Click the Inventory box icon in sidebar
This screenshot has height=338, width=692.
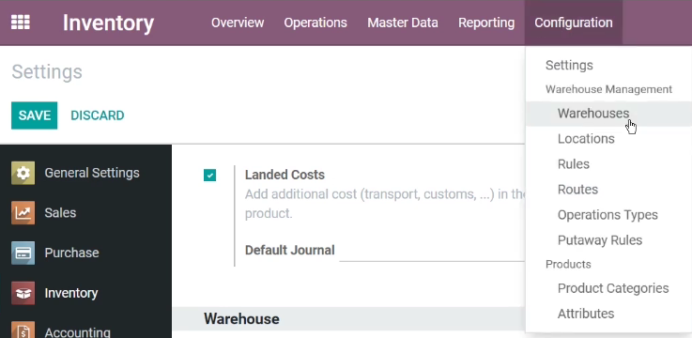pos(23,293)
